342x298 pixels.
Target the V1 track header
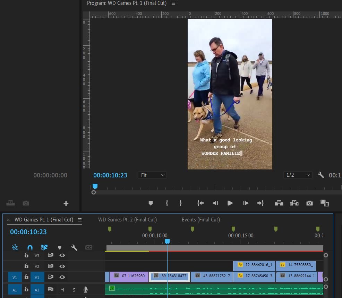pos(37,277)
